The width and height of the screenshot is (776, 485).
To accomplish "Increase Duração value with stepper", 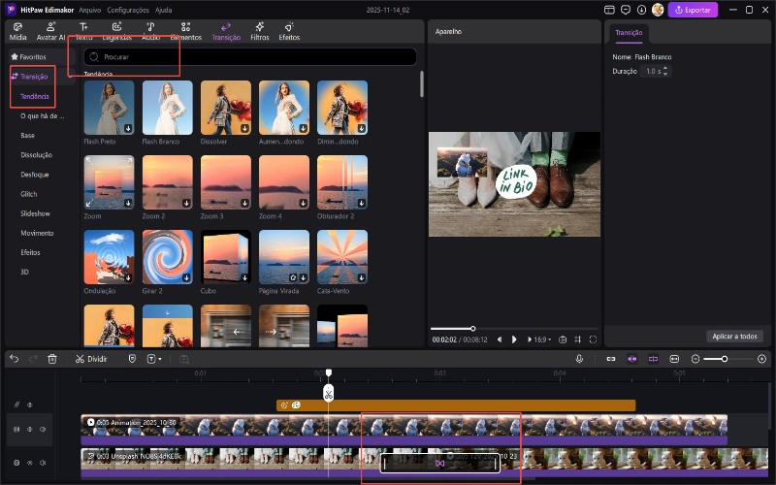I will (x=665, y=69).
